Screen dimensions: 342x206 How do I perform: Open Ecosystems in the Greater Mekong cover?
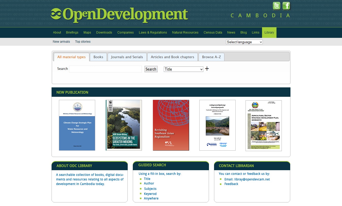pos(124,125)
